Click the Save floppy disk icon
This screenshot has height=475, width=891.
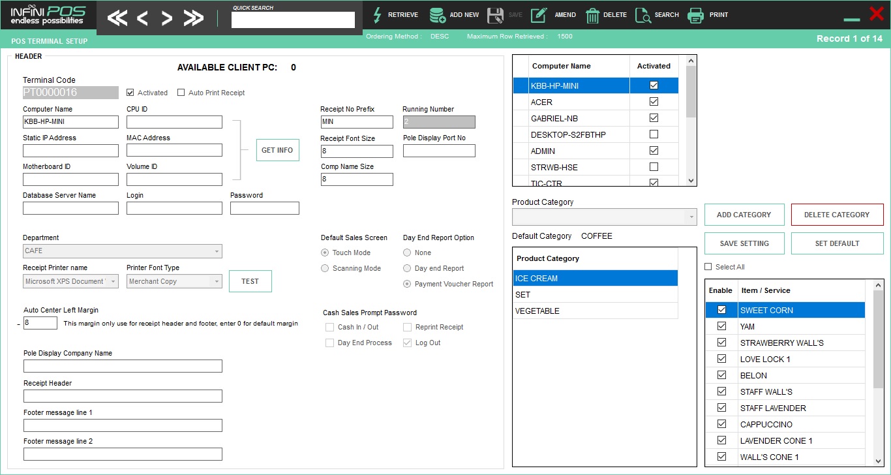click(x=495, y=15)
